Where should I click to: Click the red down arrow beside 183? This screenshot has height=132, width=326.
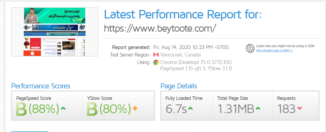coord(300,108)
